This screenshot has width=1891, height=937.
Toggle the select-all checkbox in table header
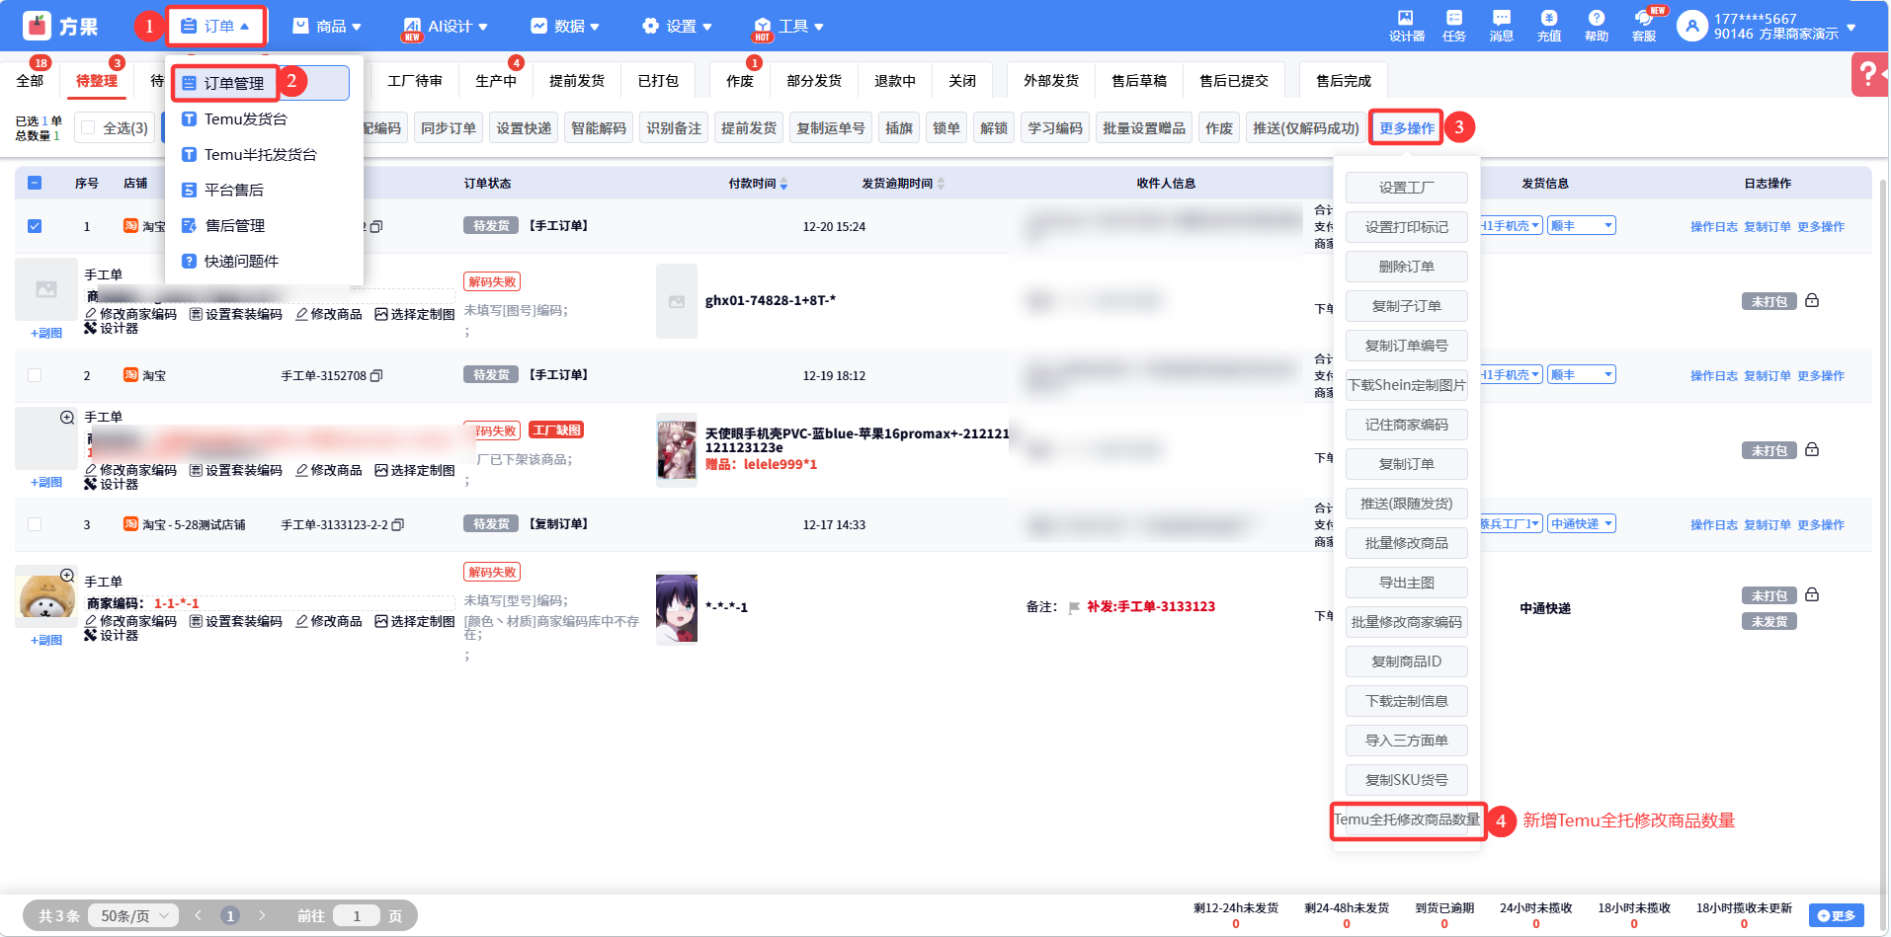[x=35, y=183]
